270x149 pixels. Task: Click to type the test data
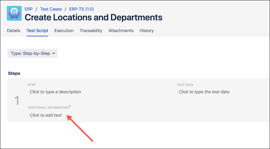[x=204, y=92]
